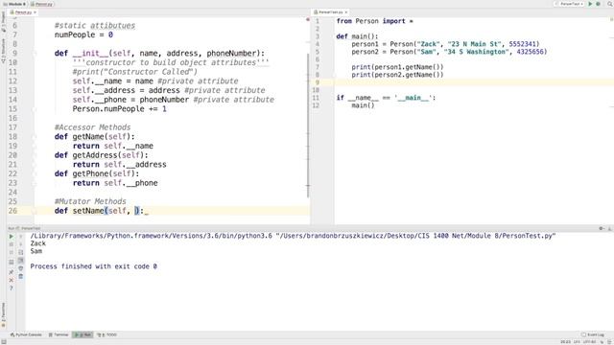The height and width of the screenshot is (345, 614).
Task: Collapse the __init__ method fold at line 9
Action: 35,54
